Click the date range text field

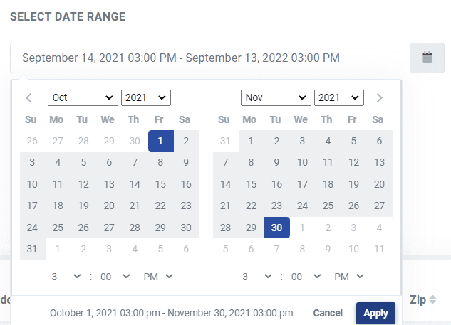210,58
